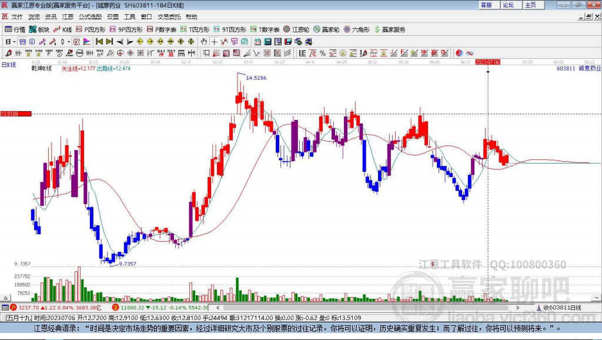The width and height of the screenshot is (602, 340).
Task: Select the circled crosshair target tool
Action: tap(120, 53)
